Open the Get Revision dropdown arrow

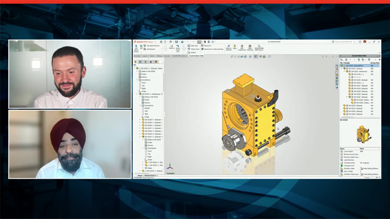(161, 49)
